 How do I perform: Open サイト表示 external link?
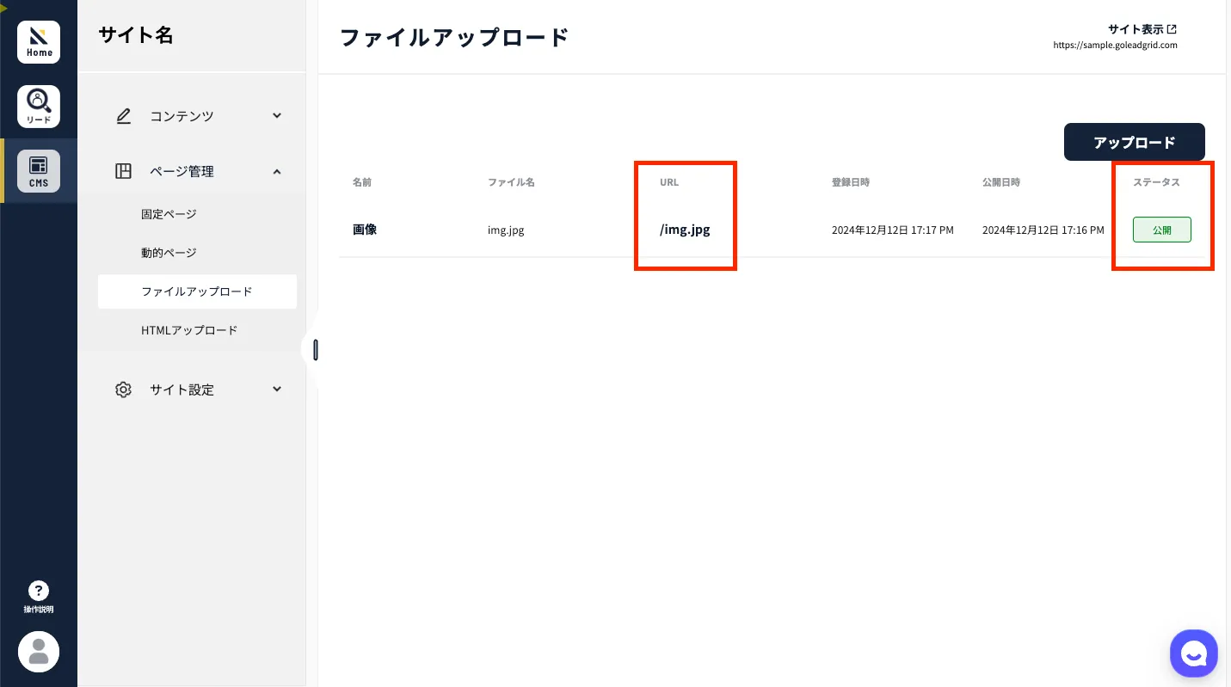1142,29
